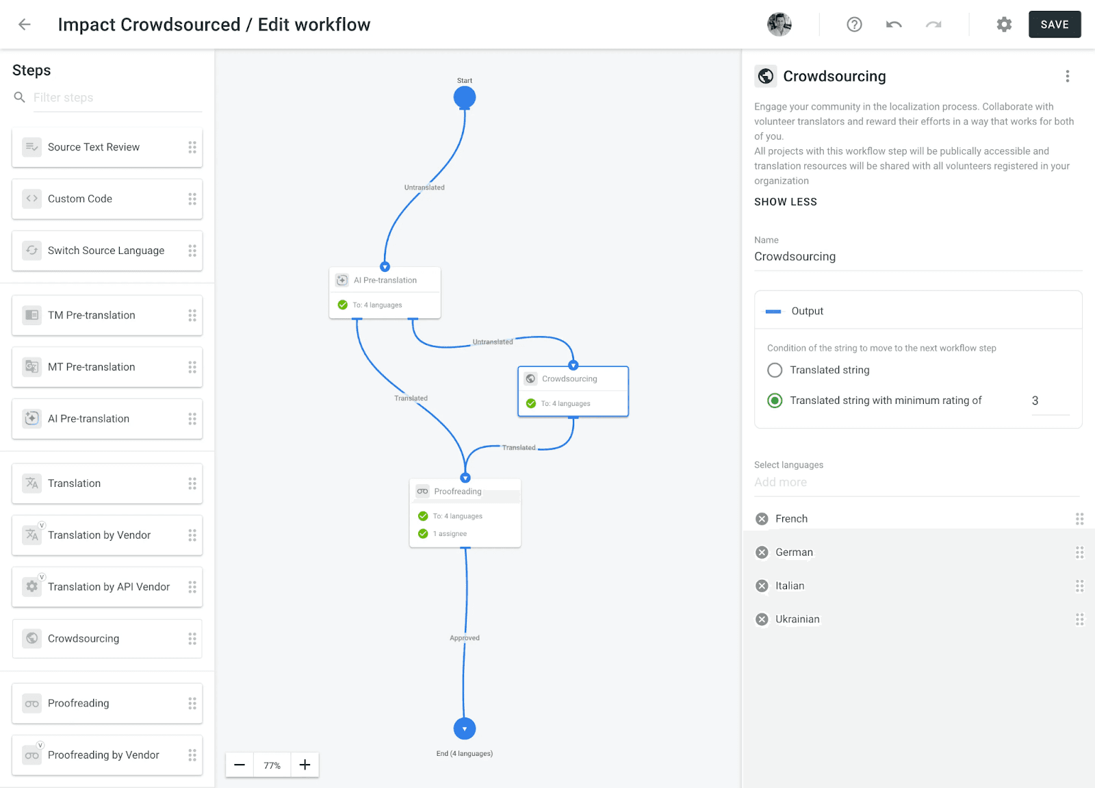This screenshot has width=1095, height=788.
Task: Click zoom out minus button
Action: 240,765
